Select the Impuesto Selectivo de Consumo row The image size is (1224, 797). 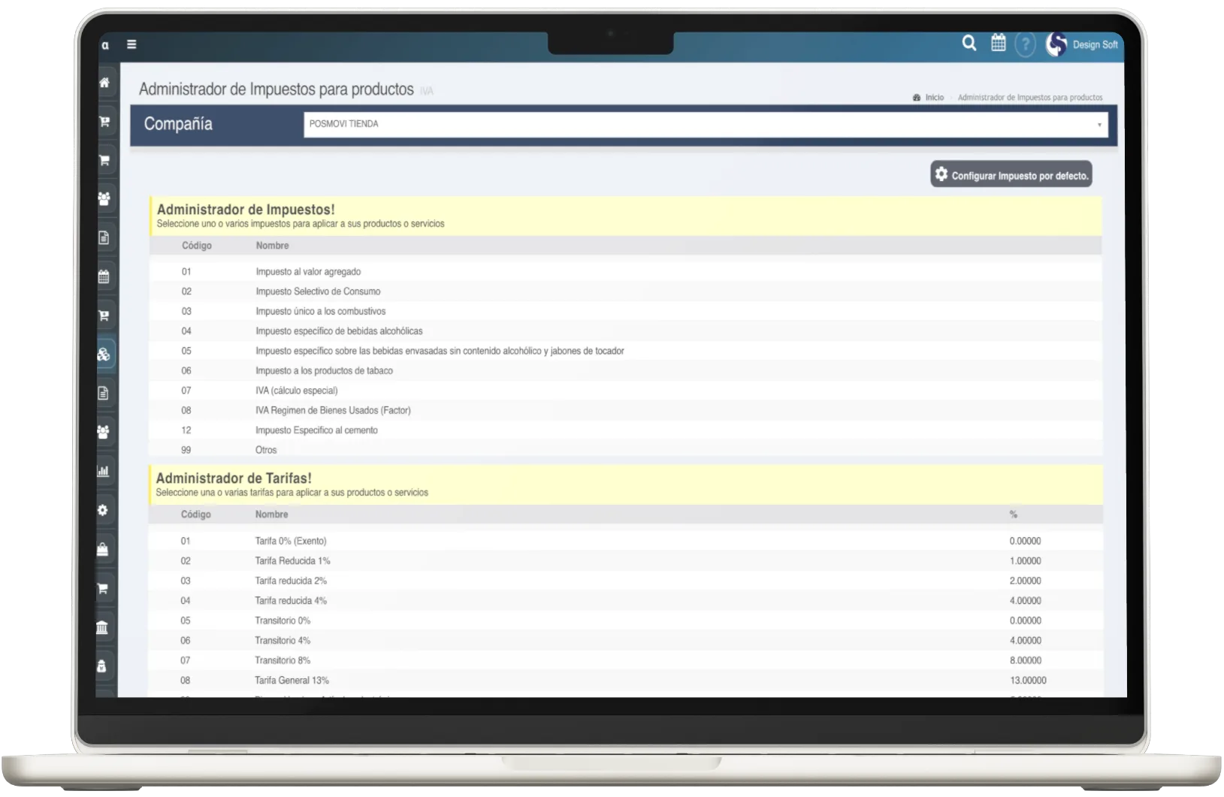coord(318,291)
